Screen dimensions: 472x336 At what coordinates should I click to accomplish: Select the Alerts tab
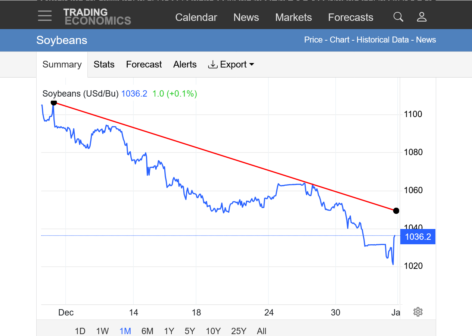(185, 65)
